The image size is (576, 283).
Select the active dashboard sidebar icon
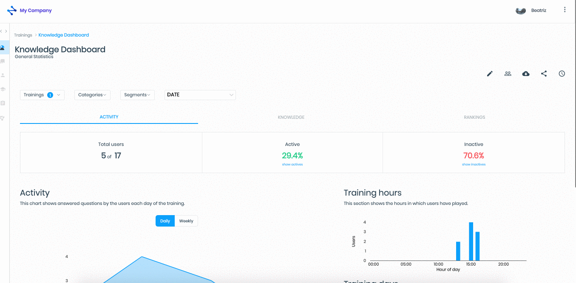[x=3, y=48]
